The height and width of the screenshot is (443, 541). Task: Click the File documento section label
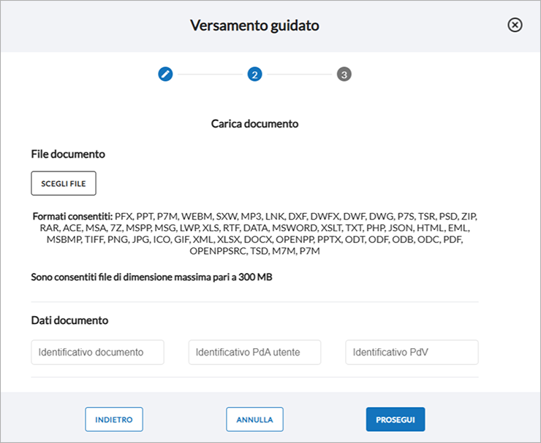pyautogui.click(x=68, y=154)
